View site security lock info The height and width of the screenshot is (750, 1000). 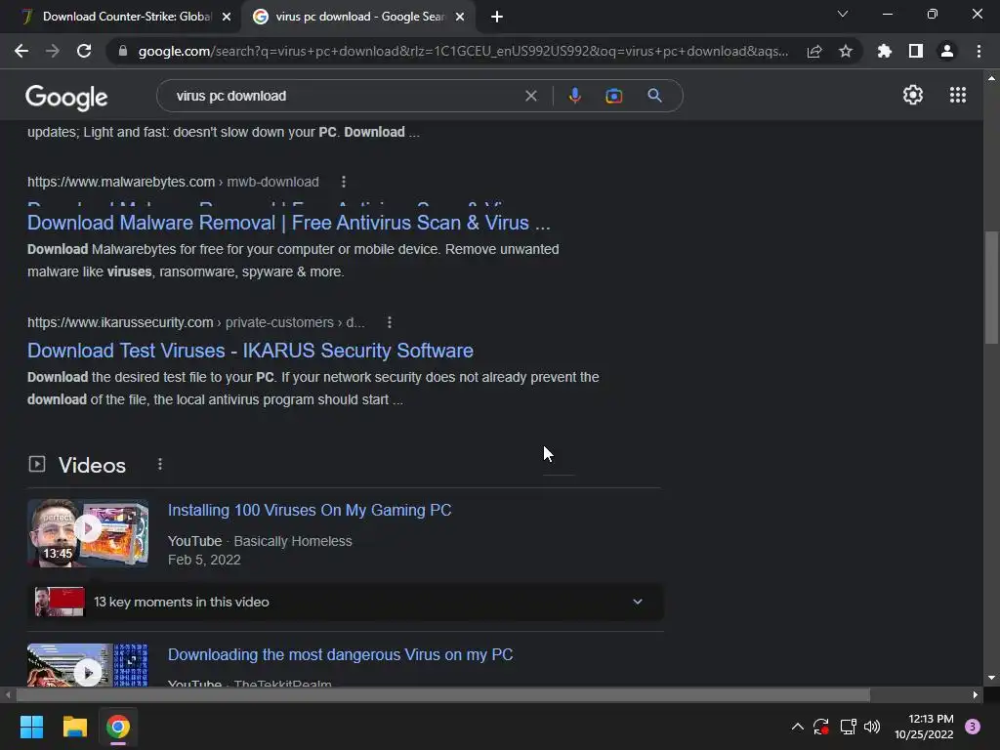click(123, 51)
